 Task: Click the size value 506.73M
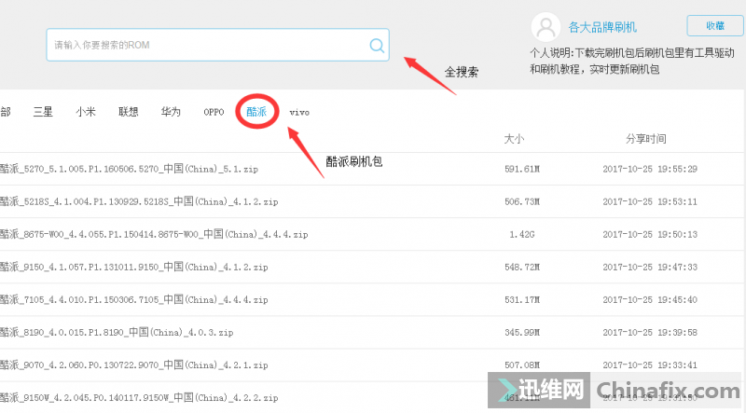coord(522,201)
